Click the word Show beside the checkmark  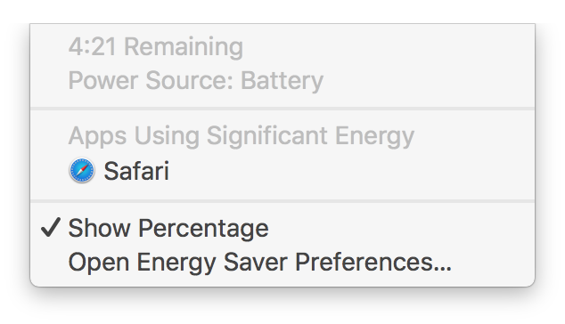point(100,228)
